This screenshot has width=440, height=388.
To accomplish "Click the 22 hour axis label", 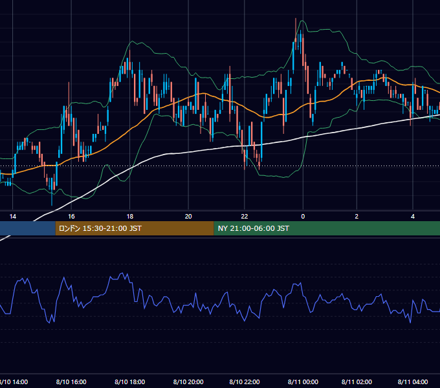I will 245,217.
